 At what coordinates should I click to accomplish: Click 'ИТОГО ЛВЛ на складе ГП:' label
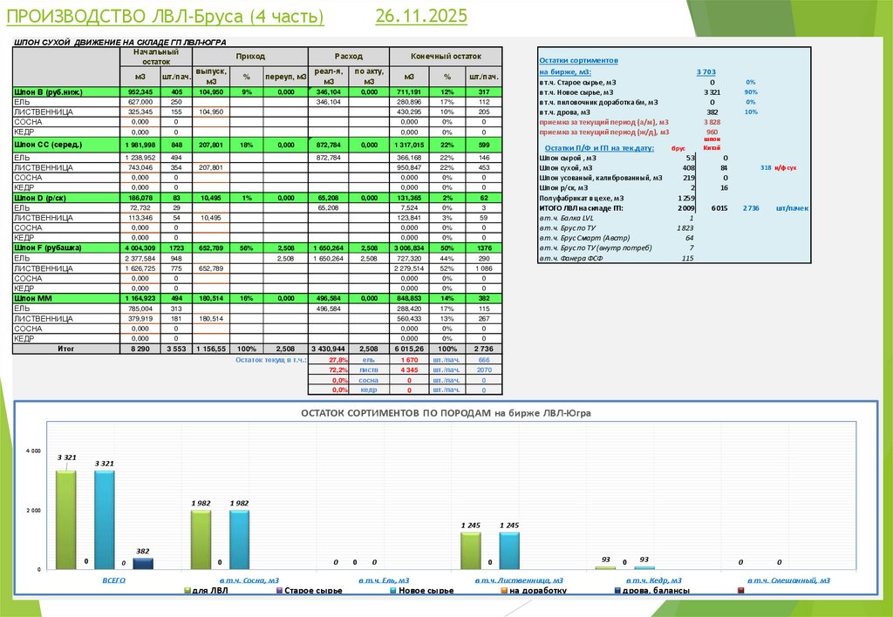[581, 208]
